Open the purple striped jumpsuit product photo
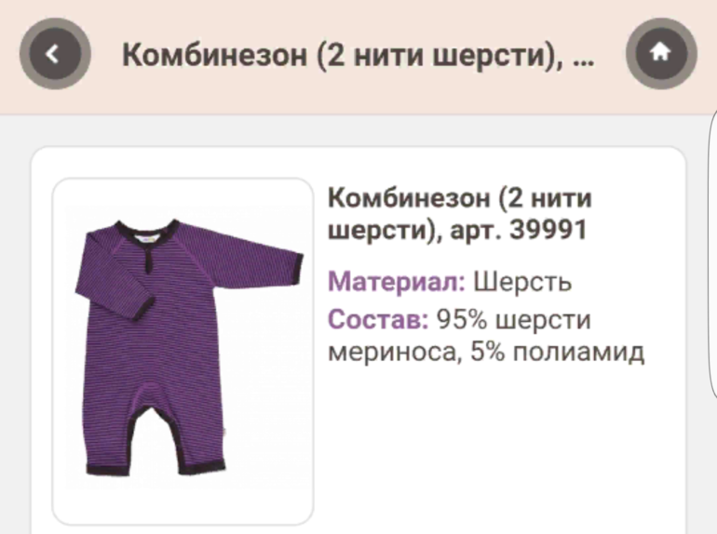This screenshot has width=717, height=534. [183, 351]
